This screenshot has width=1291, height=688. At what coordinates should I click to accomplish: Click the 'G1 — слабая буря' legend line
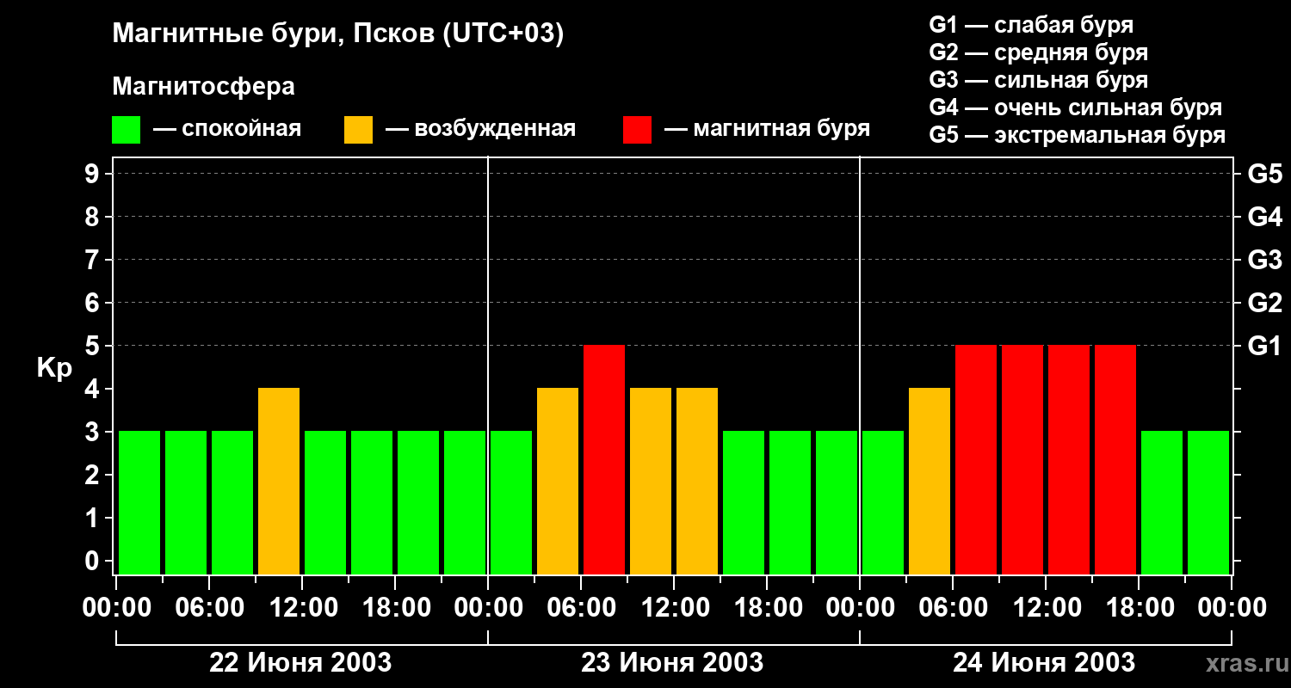pos(1031,25)
